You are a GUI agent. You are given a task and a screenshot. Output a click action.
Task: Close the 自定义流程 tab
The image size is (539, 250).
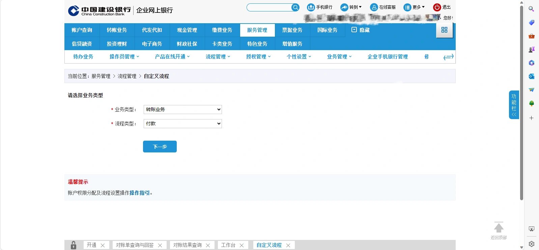288,245
